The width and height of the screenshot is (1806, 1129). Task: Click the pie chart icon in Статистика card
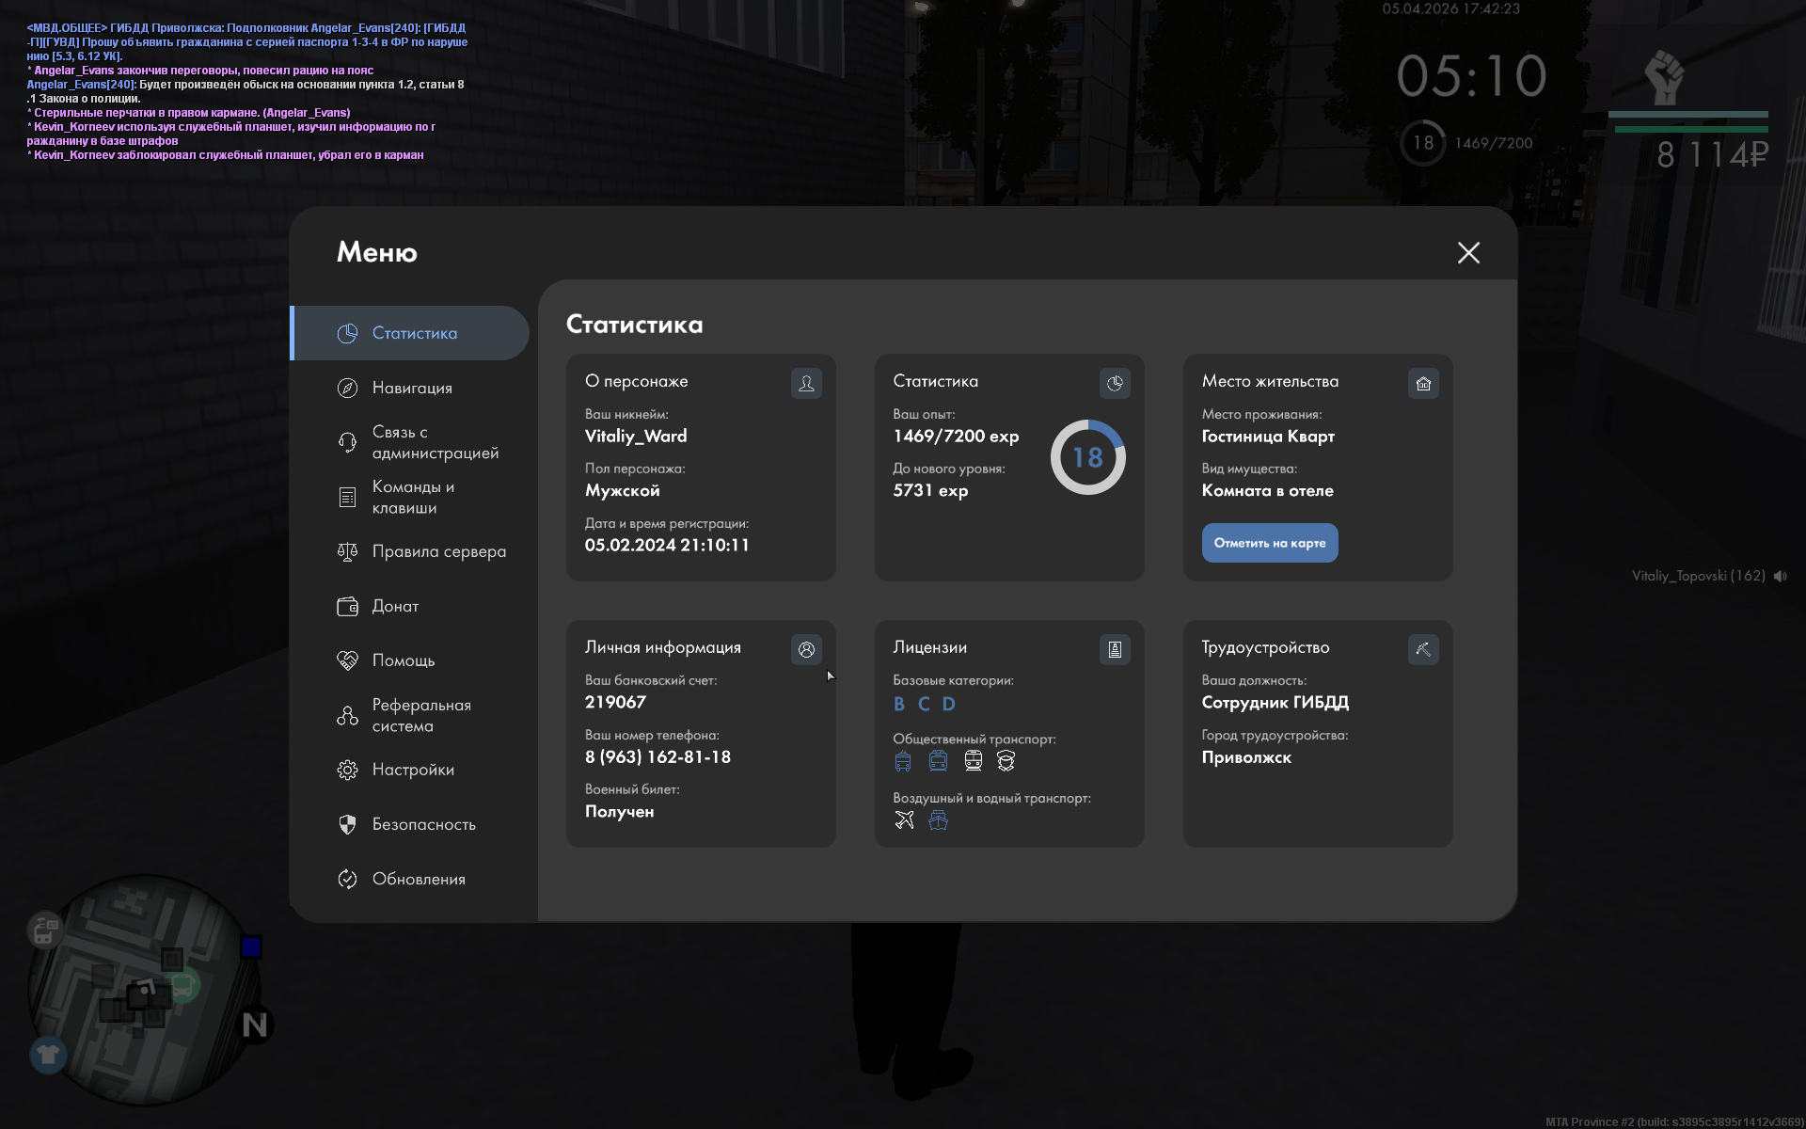[x=1115, y=383]
